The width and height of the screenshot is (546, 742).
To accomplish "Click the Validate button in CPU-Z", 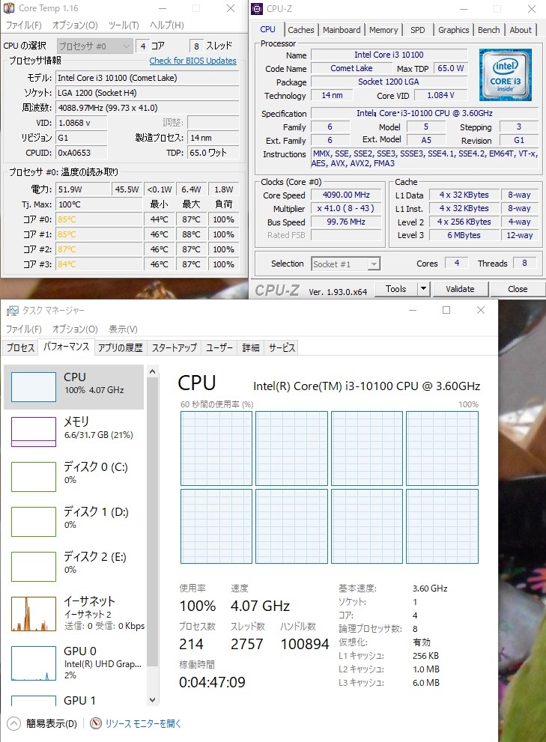I will pos(460,289).
